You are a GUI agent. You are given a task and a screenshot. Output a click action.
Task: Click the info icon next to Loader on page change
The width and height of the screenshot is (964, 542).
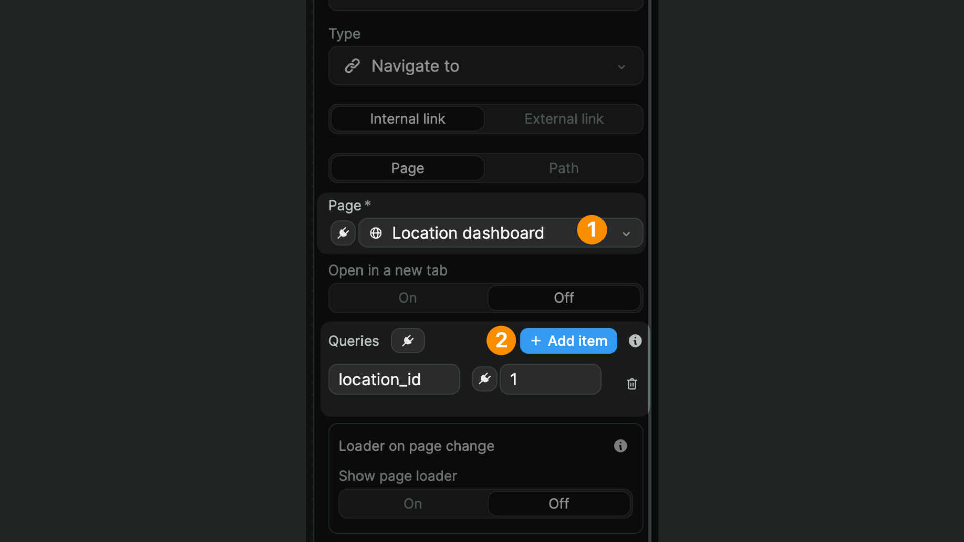pos(621,445)
